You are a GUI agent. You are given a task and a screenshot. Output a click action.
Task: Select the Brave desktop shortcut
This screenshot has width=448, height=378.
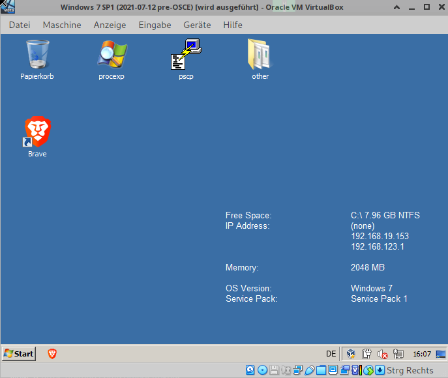pyautogui.click(x=37, y=137)
